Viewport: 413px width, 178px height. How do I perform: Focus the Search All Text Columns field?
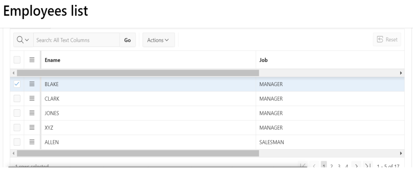click(75, 40)
